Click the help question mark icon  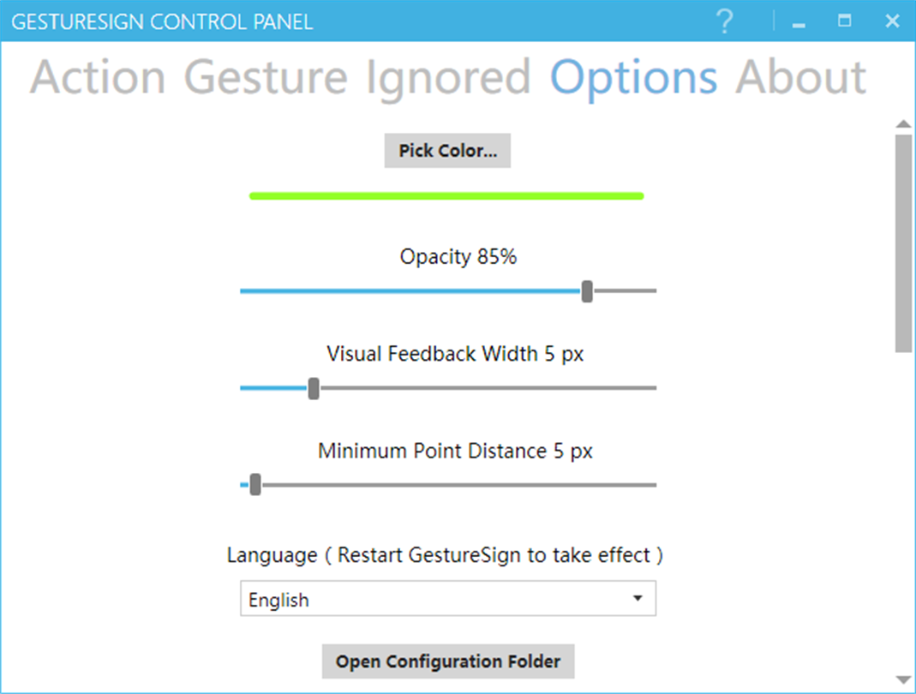(x=724, y=21)
